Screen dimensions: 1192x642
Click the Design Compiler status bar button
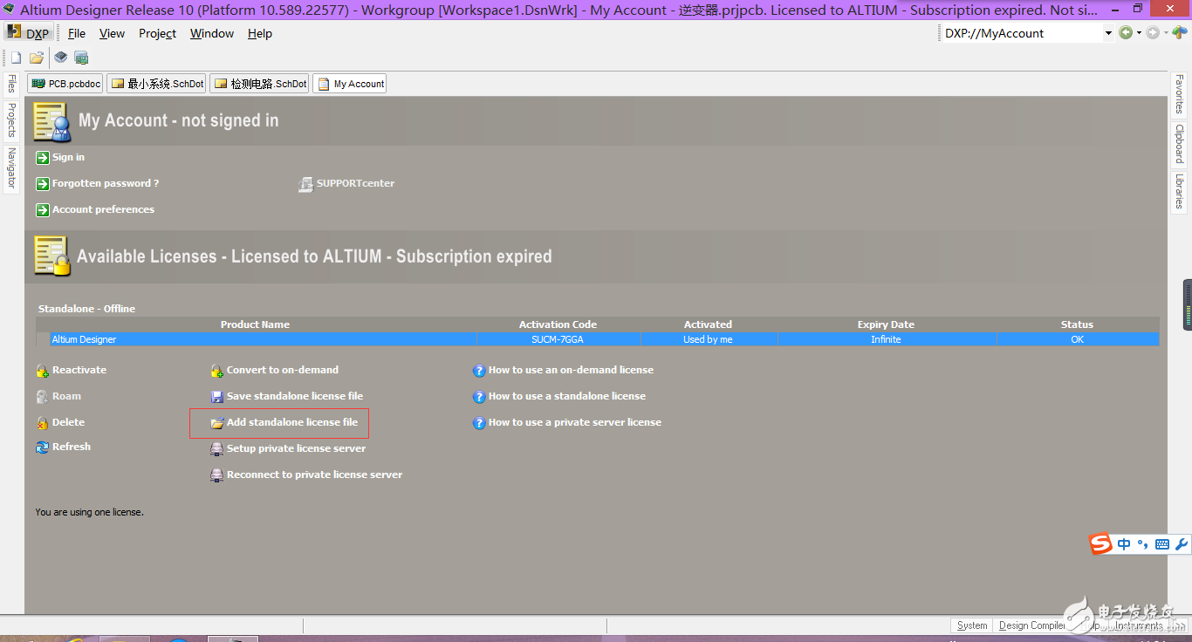click(x=1031, y=625)
